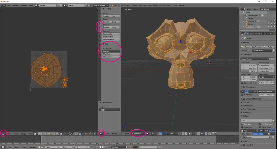Open the timeline editor type selector
Image resolution: width=277 pixels, height=149 pixels.
click(x=4, y=147)
